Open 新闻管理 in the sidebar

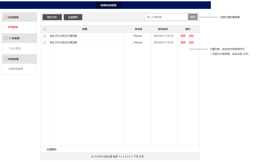[x=13, y=27]
